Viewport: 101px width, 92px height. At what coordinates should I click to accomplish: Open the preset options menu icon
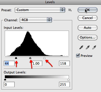click(x=70, y=10)
